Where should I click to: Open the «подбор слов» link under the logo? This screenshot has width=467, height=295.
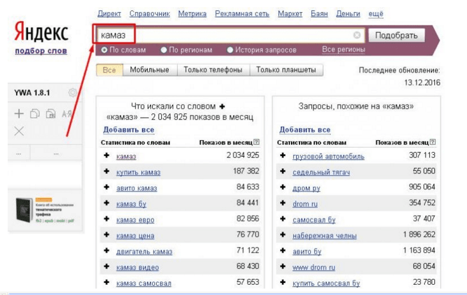[41, 51]
